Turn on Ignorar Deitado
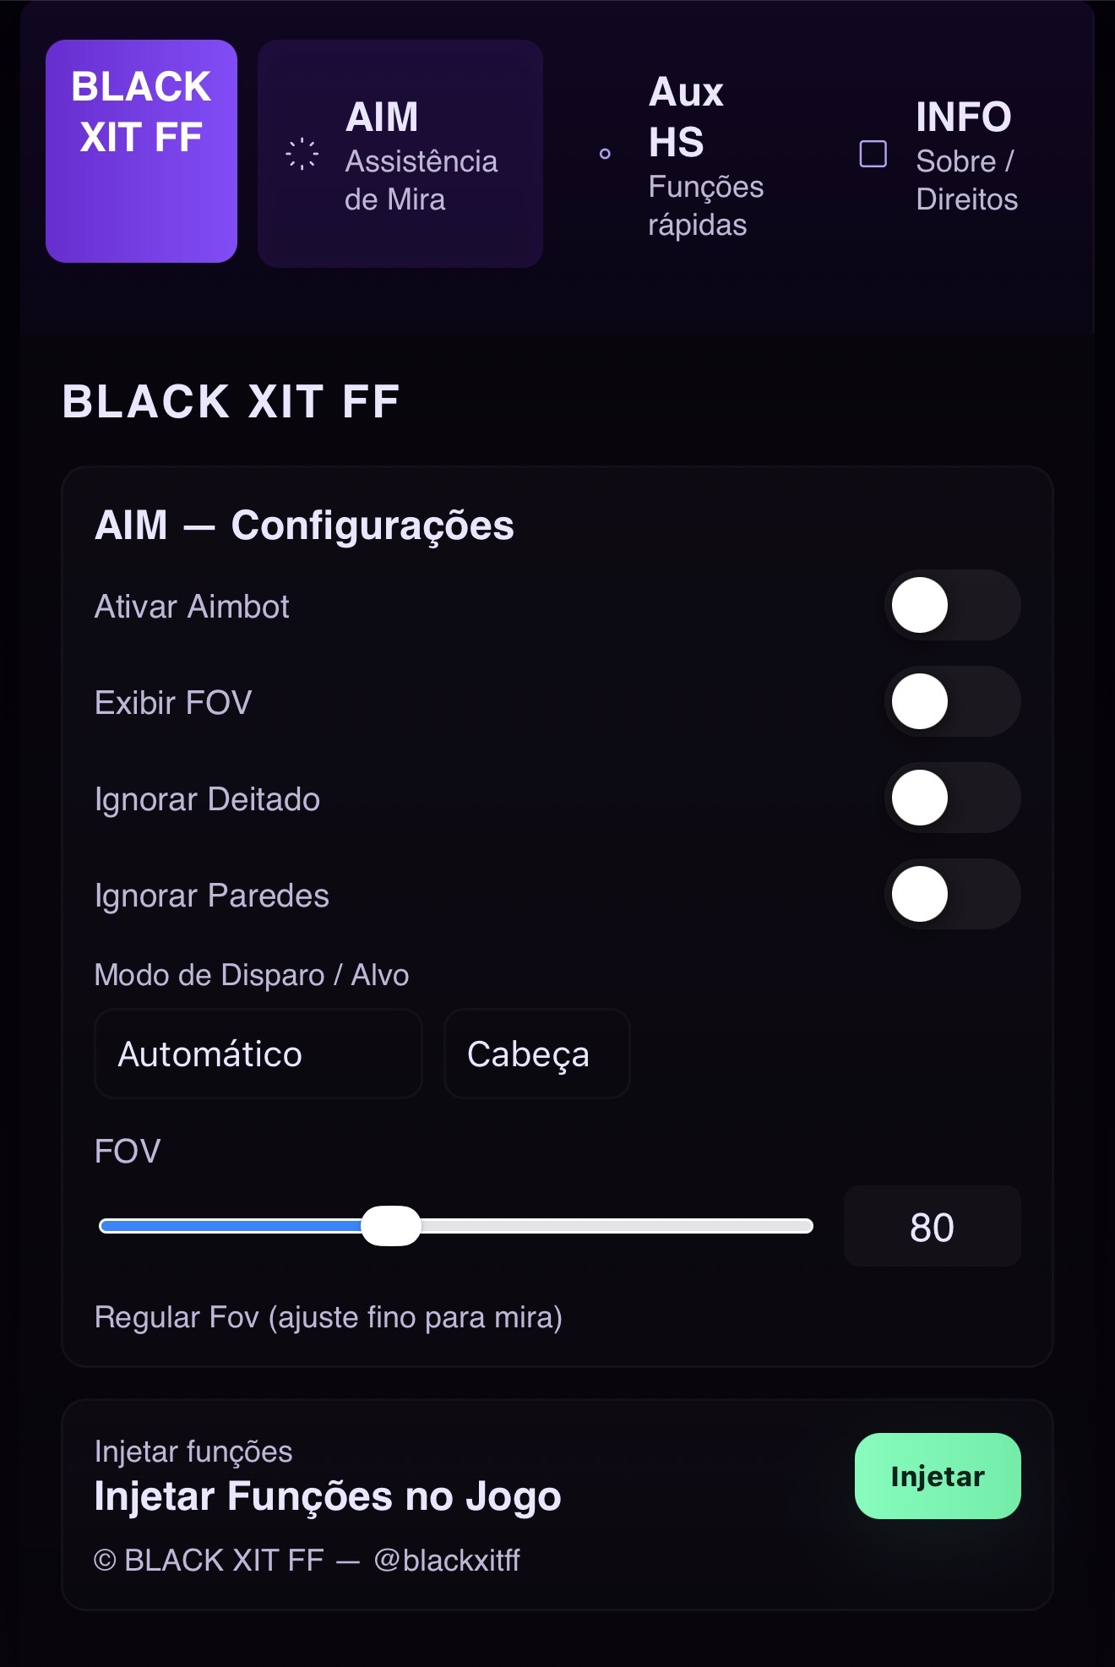The width and height of the screenshot is (1115, 1667). point(952,798)
